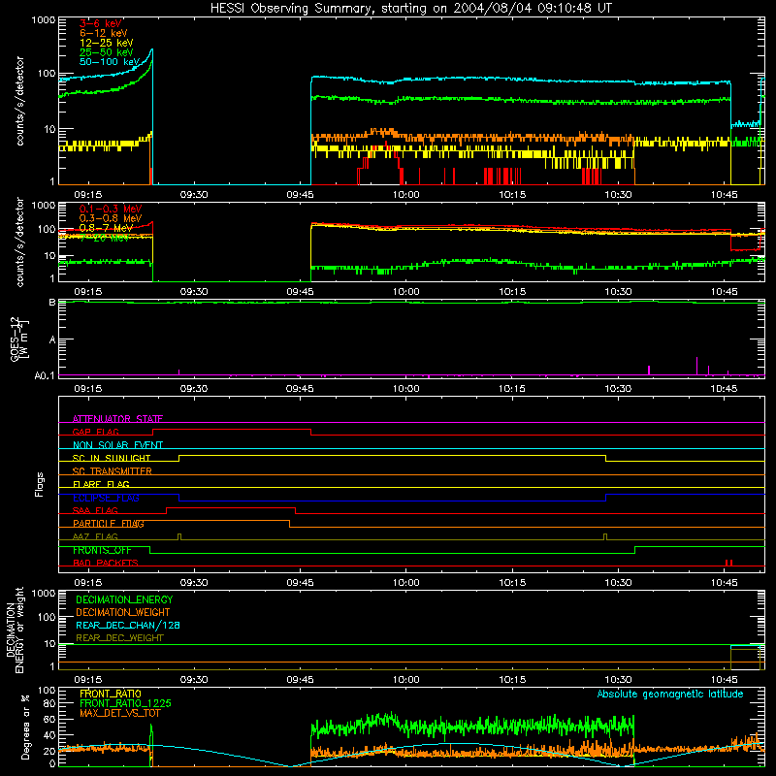Screen dimensions: 776x776
Task: Click the FLARE_FLAG label
Action: pyautogui.click(x=101, y=484)
